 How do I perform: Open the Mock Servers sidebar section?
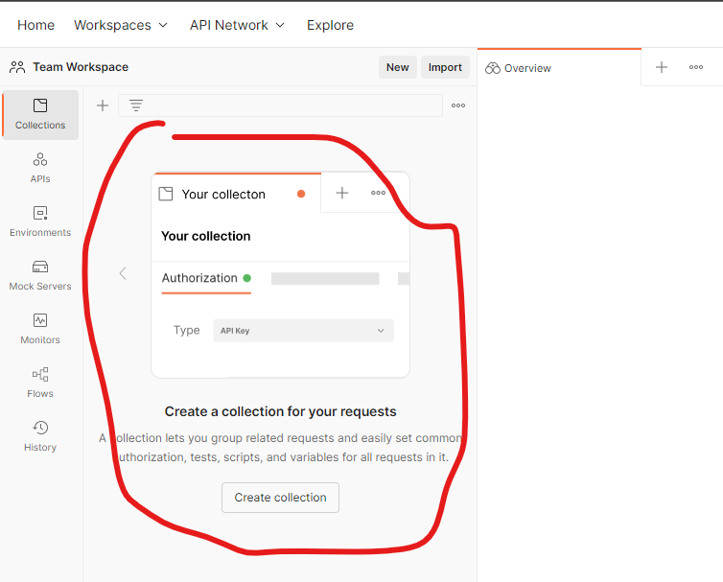click(40, 276)
